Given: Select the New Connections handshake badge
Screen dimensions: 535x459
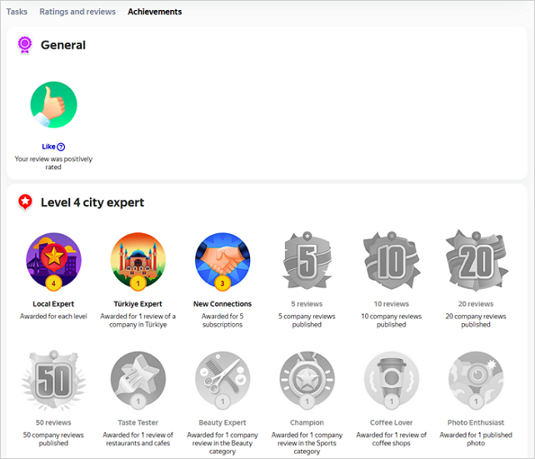Looking at the screenshot, I should [222, 260].
